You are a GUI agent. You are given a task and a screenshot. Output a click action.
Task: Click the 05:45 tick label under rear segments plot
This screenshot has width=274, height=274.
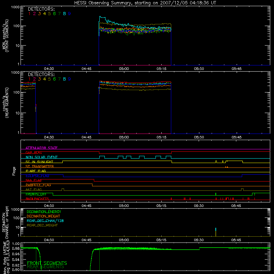click(236, 137)
